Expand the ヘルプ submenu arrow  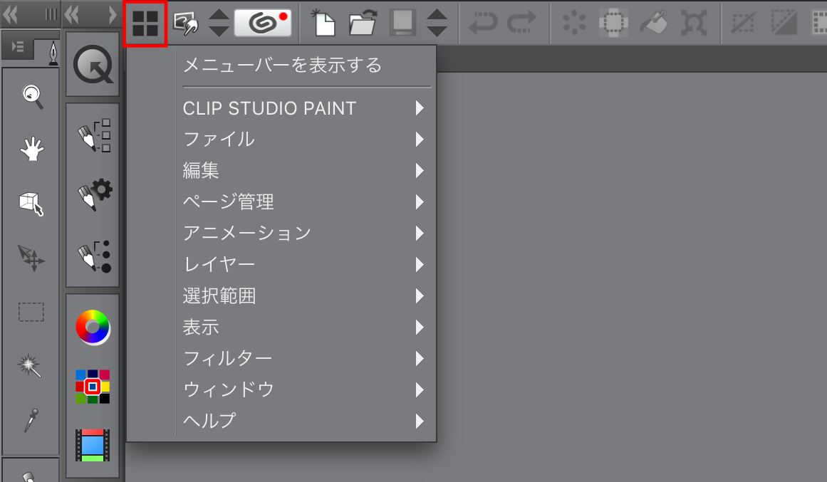click(x=420, y=421)
